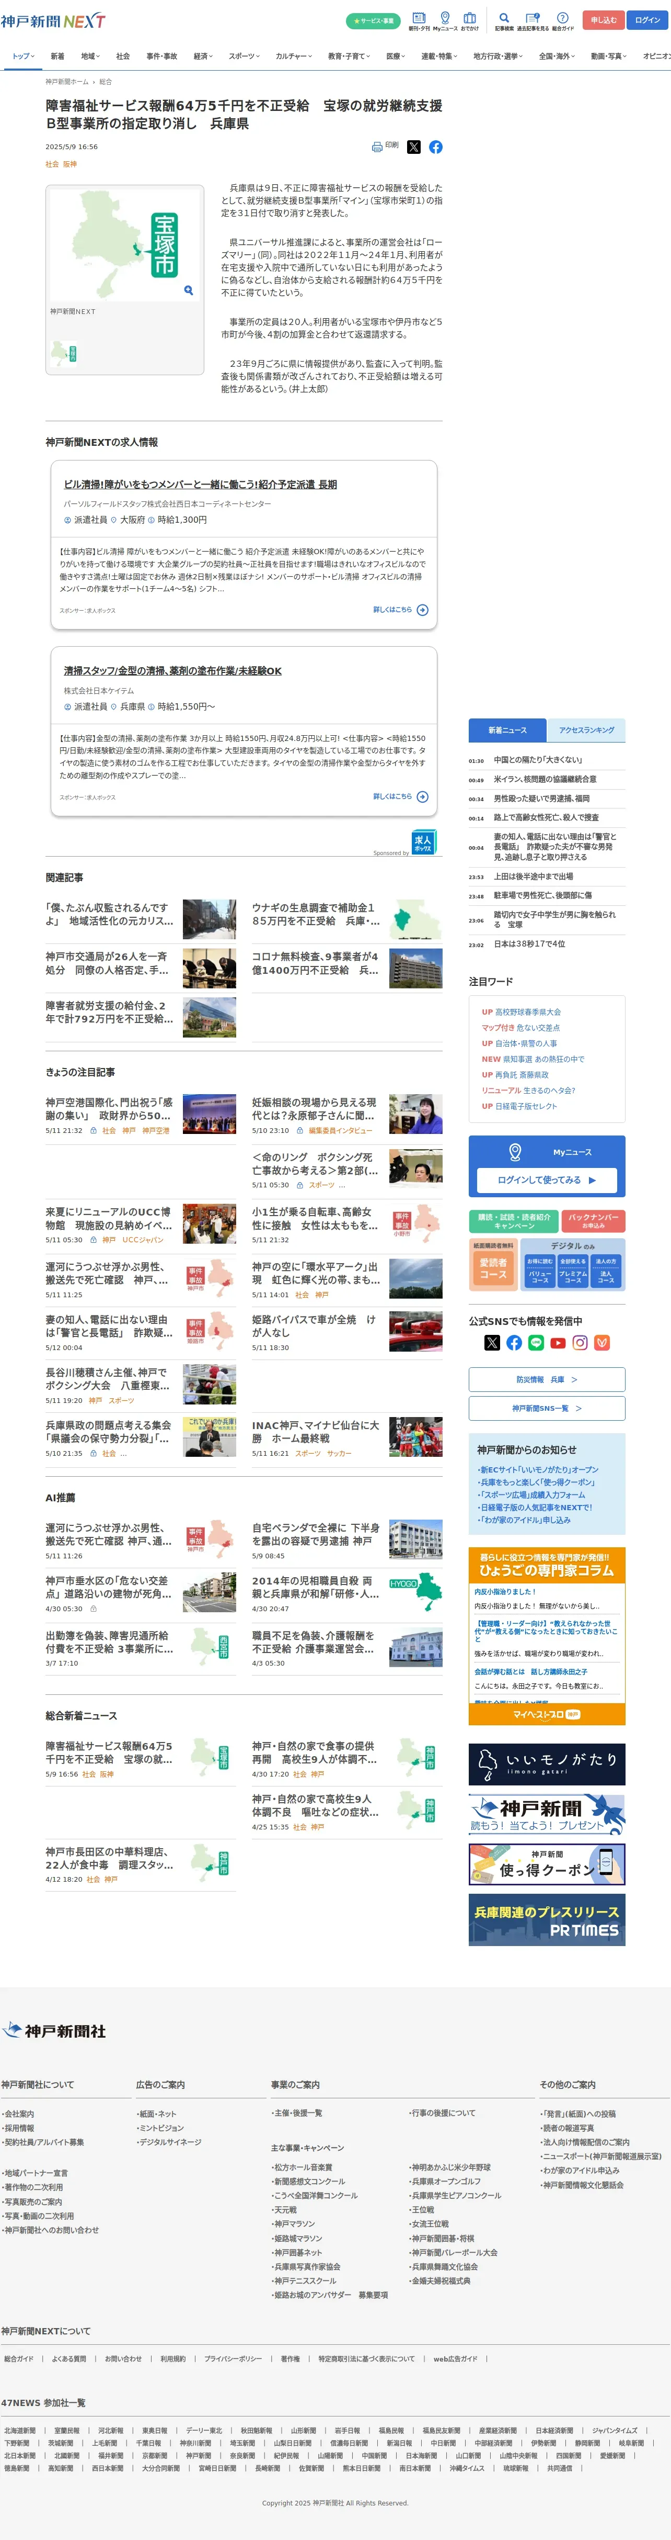The image size is (671, 2540).
Task: Open news item 上田は後半途中まで出場
Action: [533, 876]
